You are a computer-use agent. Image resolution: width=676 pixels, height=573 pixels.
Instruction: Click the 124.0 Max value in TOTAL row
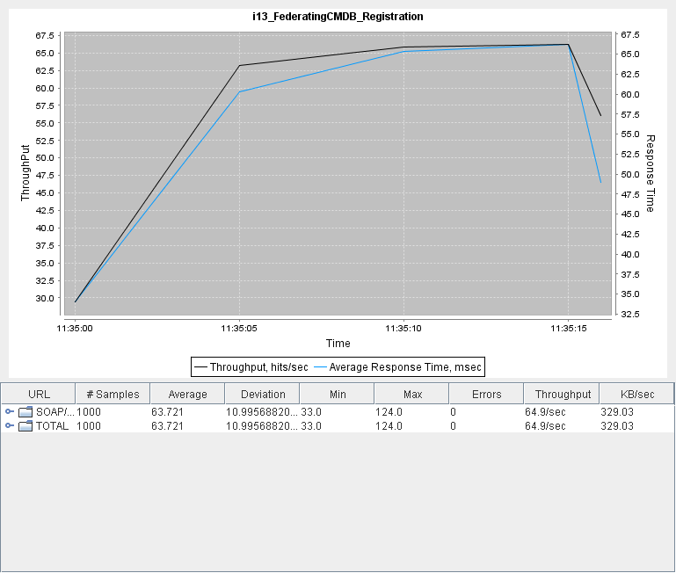(x=389, y=426)
